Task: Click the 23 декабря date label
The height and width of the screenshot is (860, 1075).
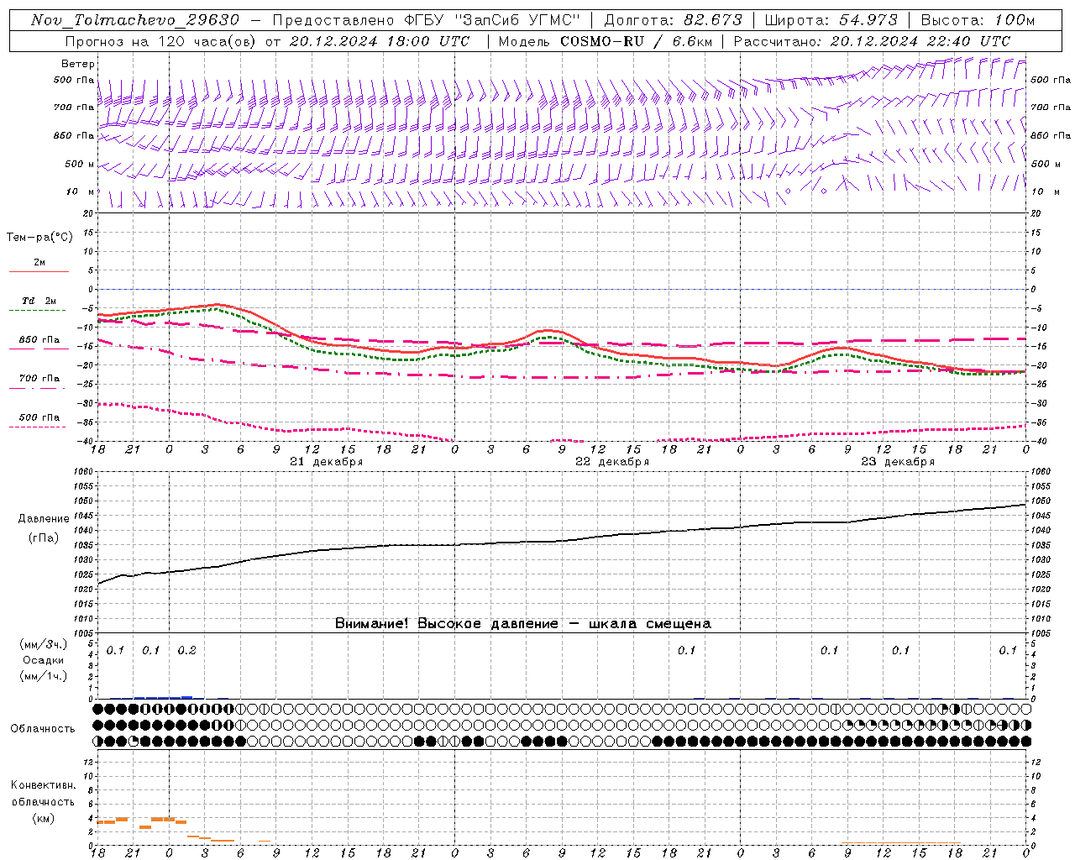Action: (897, 462)
